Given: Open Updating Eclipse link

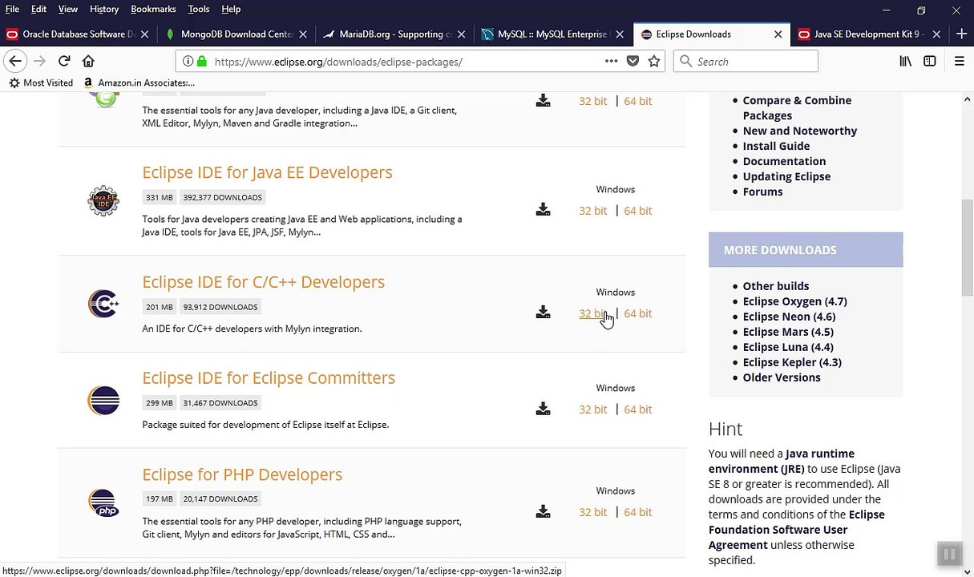Looking at the screenshot, I should click(786, 176).
